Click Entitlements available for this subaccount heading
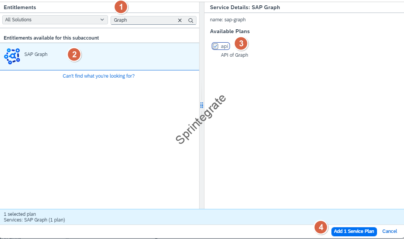Screen dimensions: 404x239 [51, 38]
